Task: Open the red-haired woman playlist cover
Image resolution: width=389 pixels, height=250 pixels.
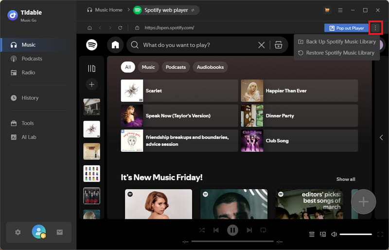Action: [x=159, y=204]
